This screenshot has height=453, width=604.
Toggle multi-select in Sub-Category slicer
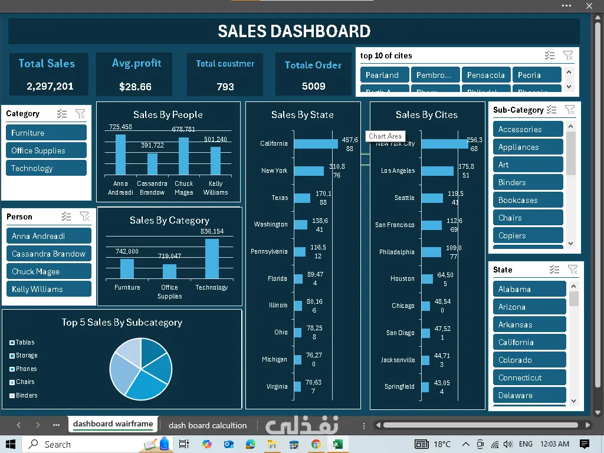click(x=552, y=110)
